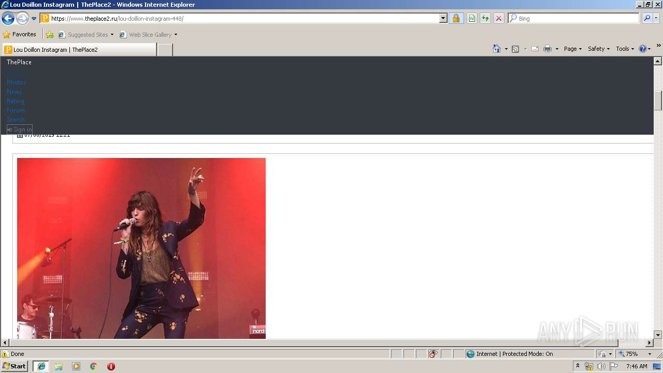Open the security lock status dropdown
The height and width of the screenshot is (373, 663).
tap(605, 354)
